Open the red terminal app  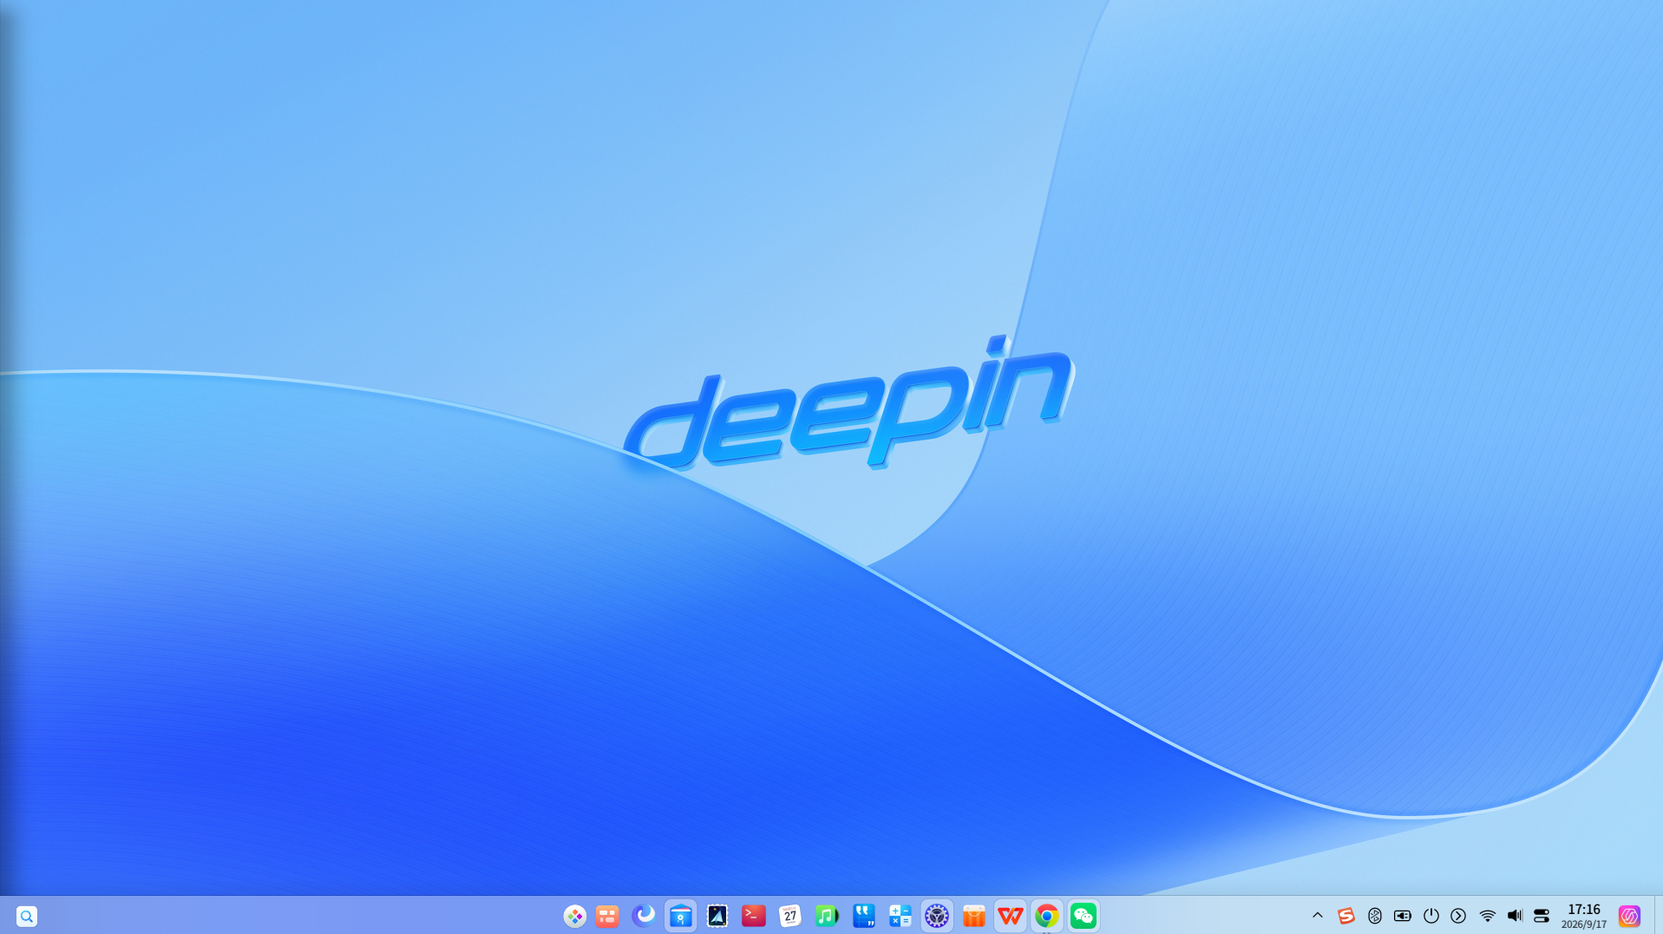[x=754, y=916]
